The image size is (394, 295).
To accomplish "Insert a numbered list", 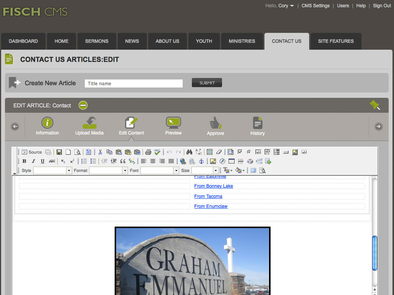I will 84,161.
